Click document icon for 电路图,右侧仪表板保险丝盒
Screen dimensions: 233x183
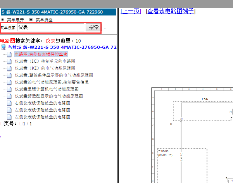(x=9, y=54)
